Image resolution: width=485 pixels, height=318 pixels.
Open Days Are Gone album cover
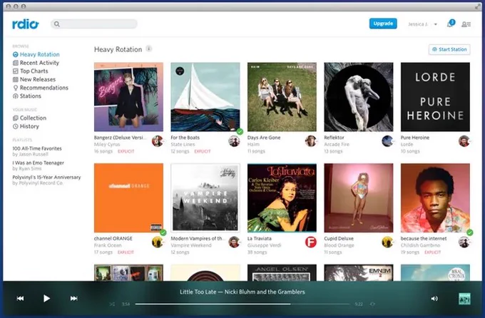282,97
